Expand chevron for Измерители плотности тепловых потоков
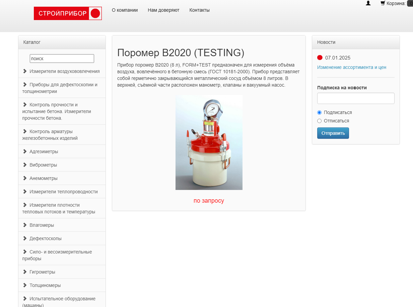 (25, 205)
